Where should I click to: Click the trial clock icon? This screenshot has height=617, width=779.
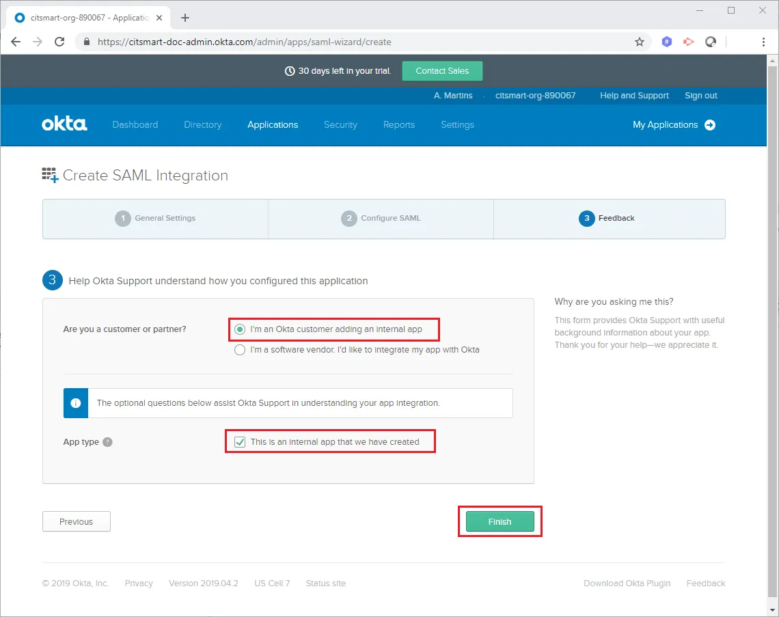pos(290,71)
